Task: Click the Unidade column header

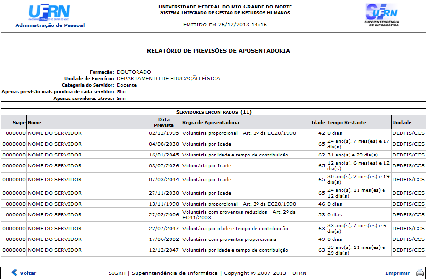Action: pos(402,122)
